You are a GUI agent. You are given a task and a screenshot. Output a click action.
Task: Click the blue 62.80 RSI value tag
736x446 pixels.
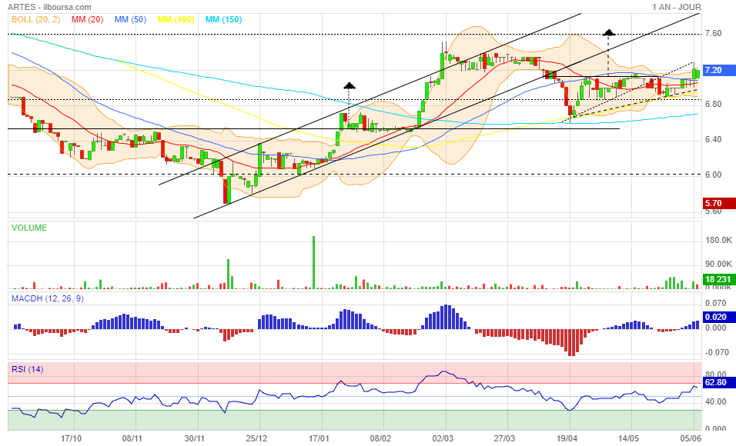tap(719, 382)
